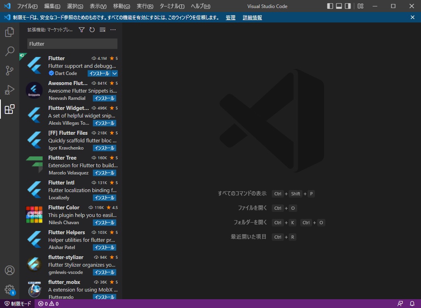Image resolution: width=421 pixels, height=308 pixels.
Task: Open the ターミナル(T) menu
Action: coord(172,6)
